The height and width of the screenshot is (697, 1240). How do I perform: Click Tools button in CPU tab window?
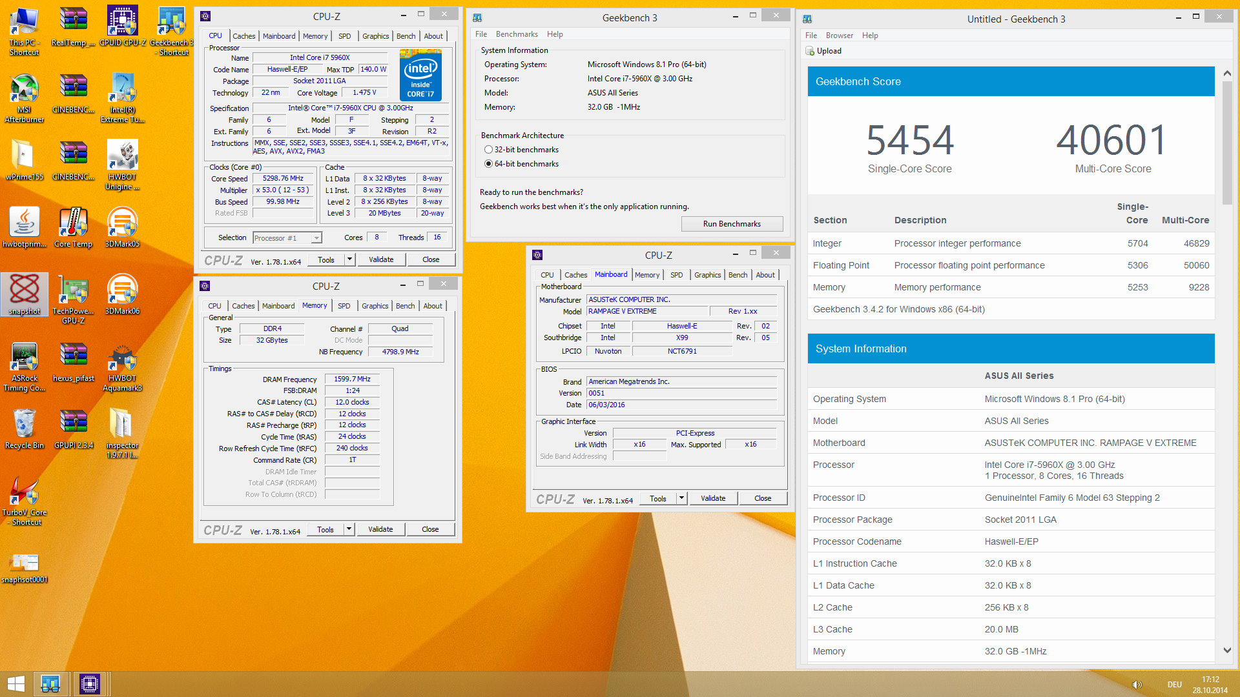[x=325, y=259]
